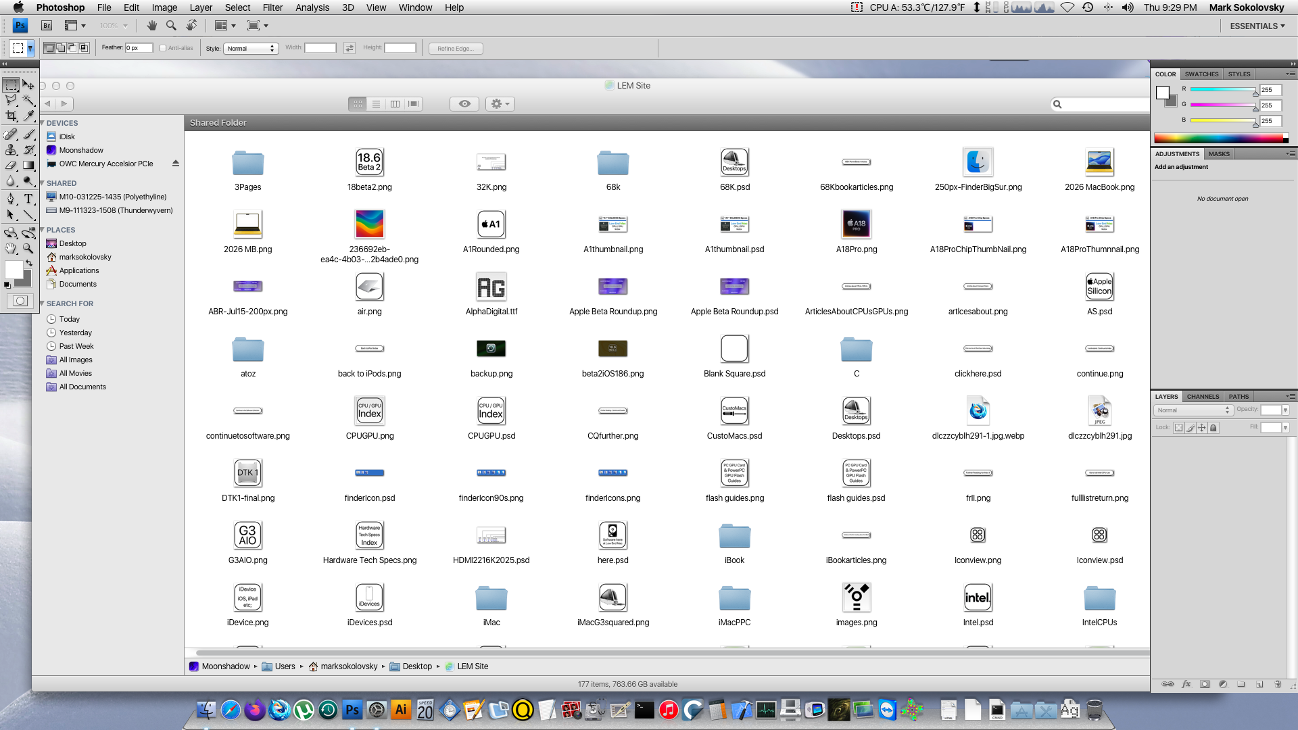Switch to the Swatches tab

[1201, 74]
